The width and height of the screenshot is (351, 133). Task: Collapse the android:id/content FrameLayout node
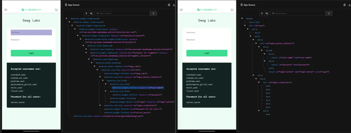pyautogui.click(x=78, y=36)
